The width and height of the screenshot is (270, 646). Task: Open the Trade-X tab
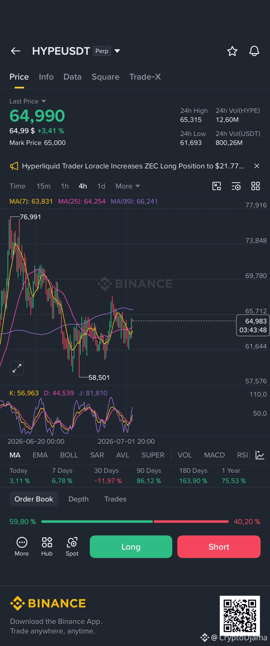click(145, 77)
